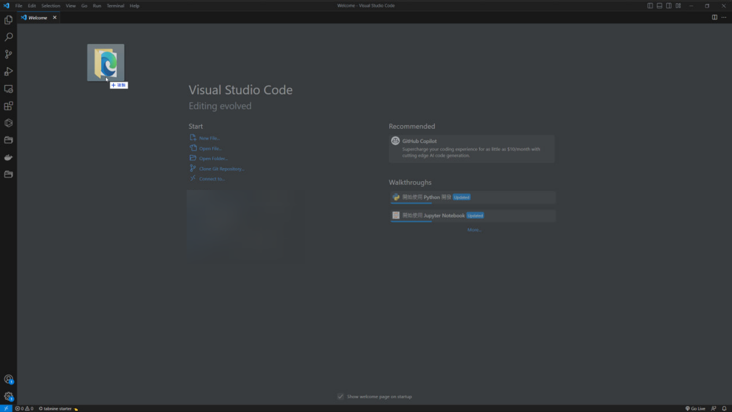Screen dimensions: 732x412
Task: Open the Search view icon
Action: pyautogui.click(x=8, y=37)
